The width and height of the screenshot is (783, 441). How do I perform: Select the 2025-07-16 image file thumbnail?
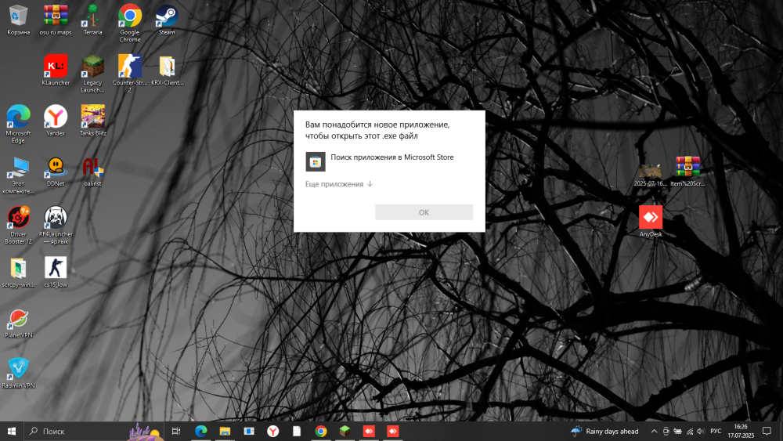(650, 175)
